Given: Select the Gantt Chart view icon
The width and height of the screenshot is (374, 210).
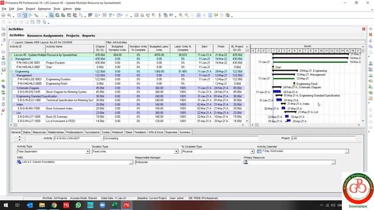Looking at the screenshot, I should (x=25, y=15).
